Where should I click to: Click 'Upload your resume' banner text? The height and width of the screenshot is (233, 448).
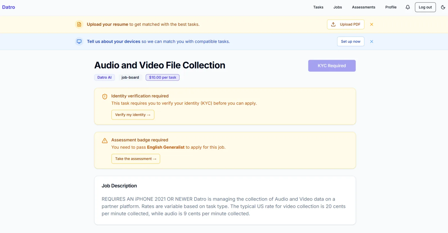108,25
